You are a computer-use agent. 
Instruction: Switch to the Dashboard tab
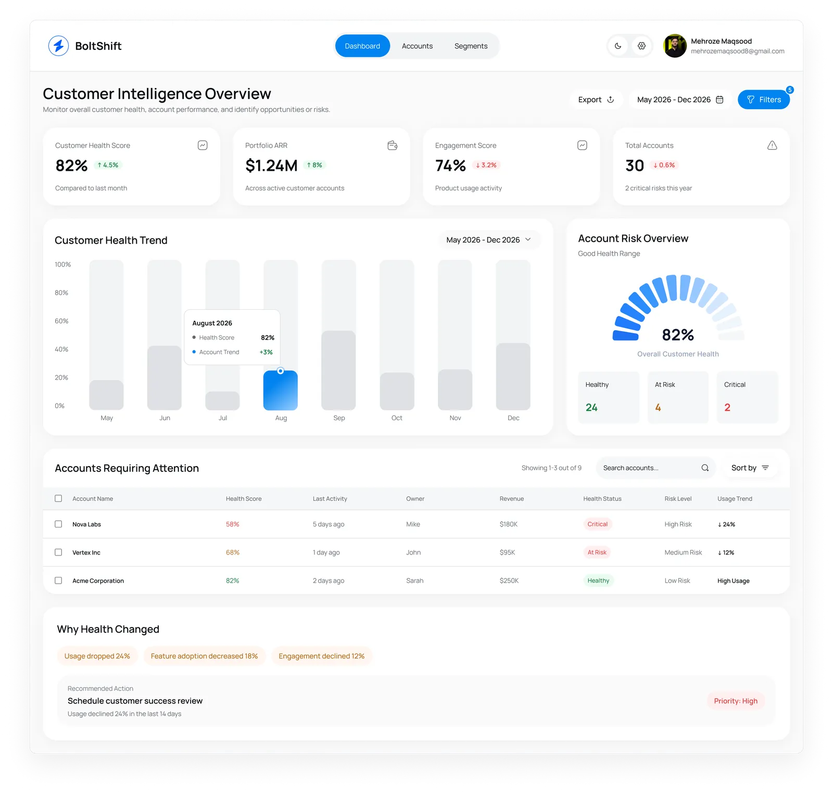pyautogui.click(x=362, y=46)
